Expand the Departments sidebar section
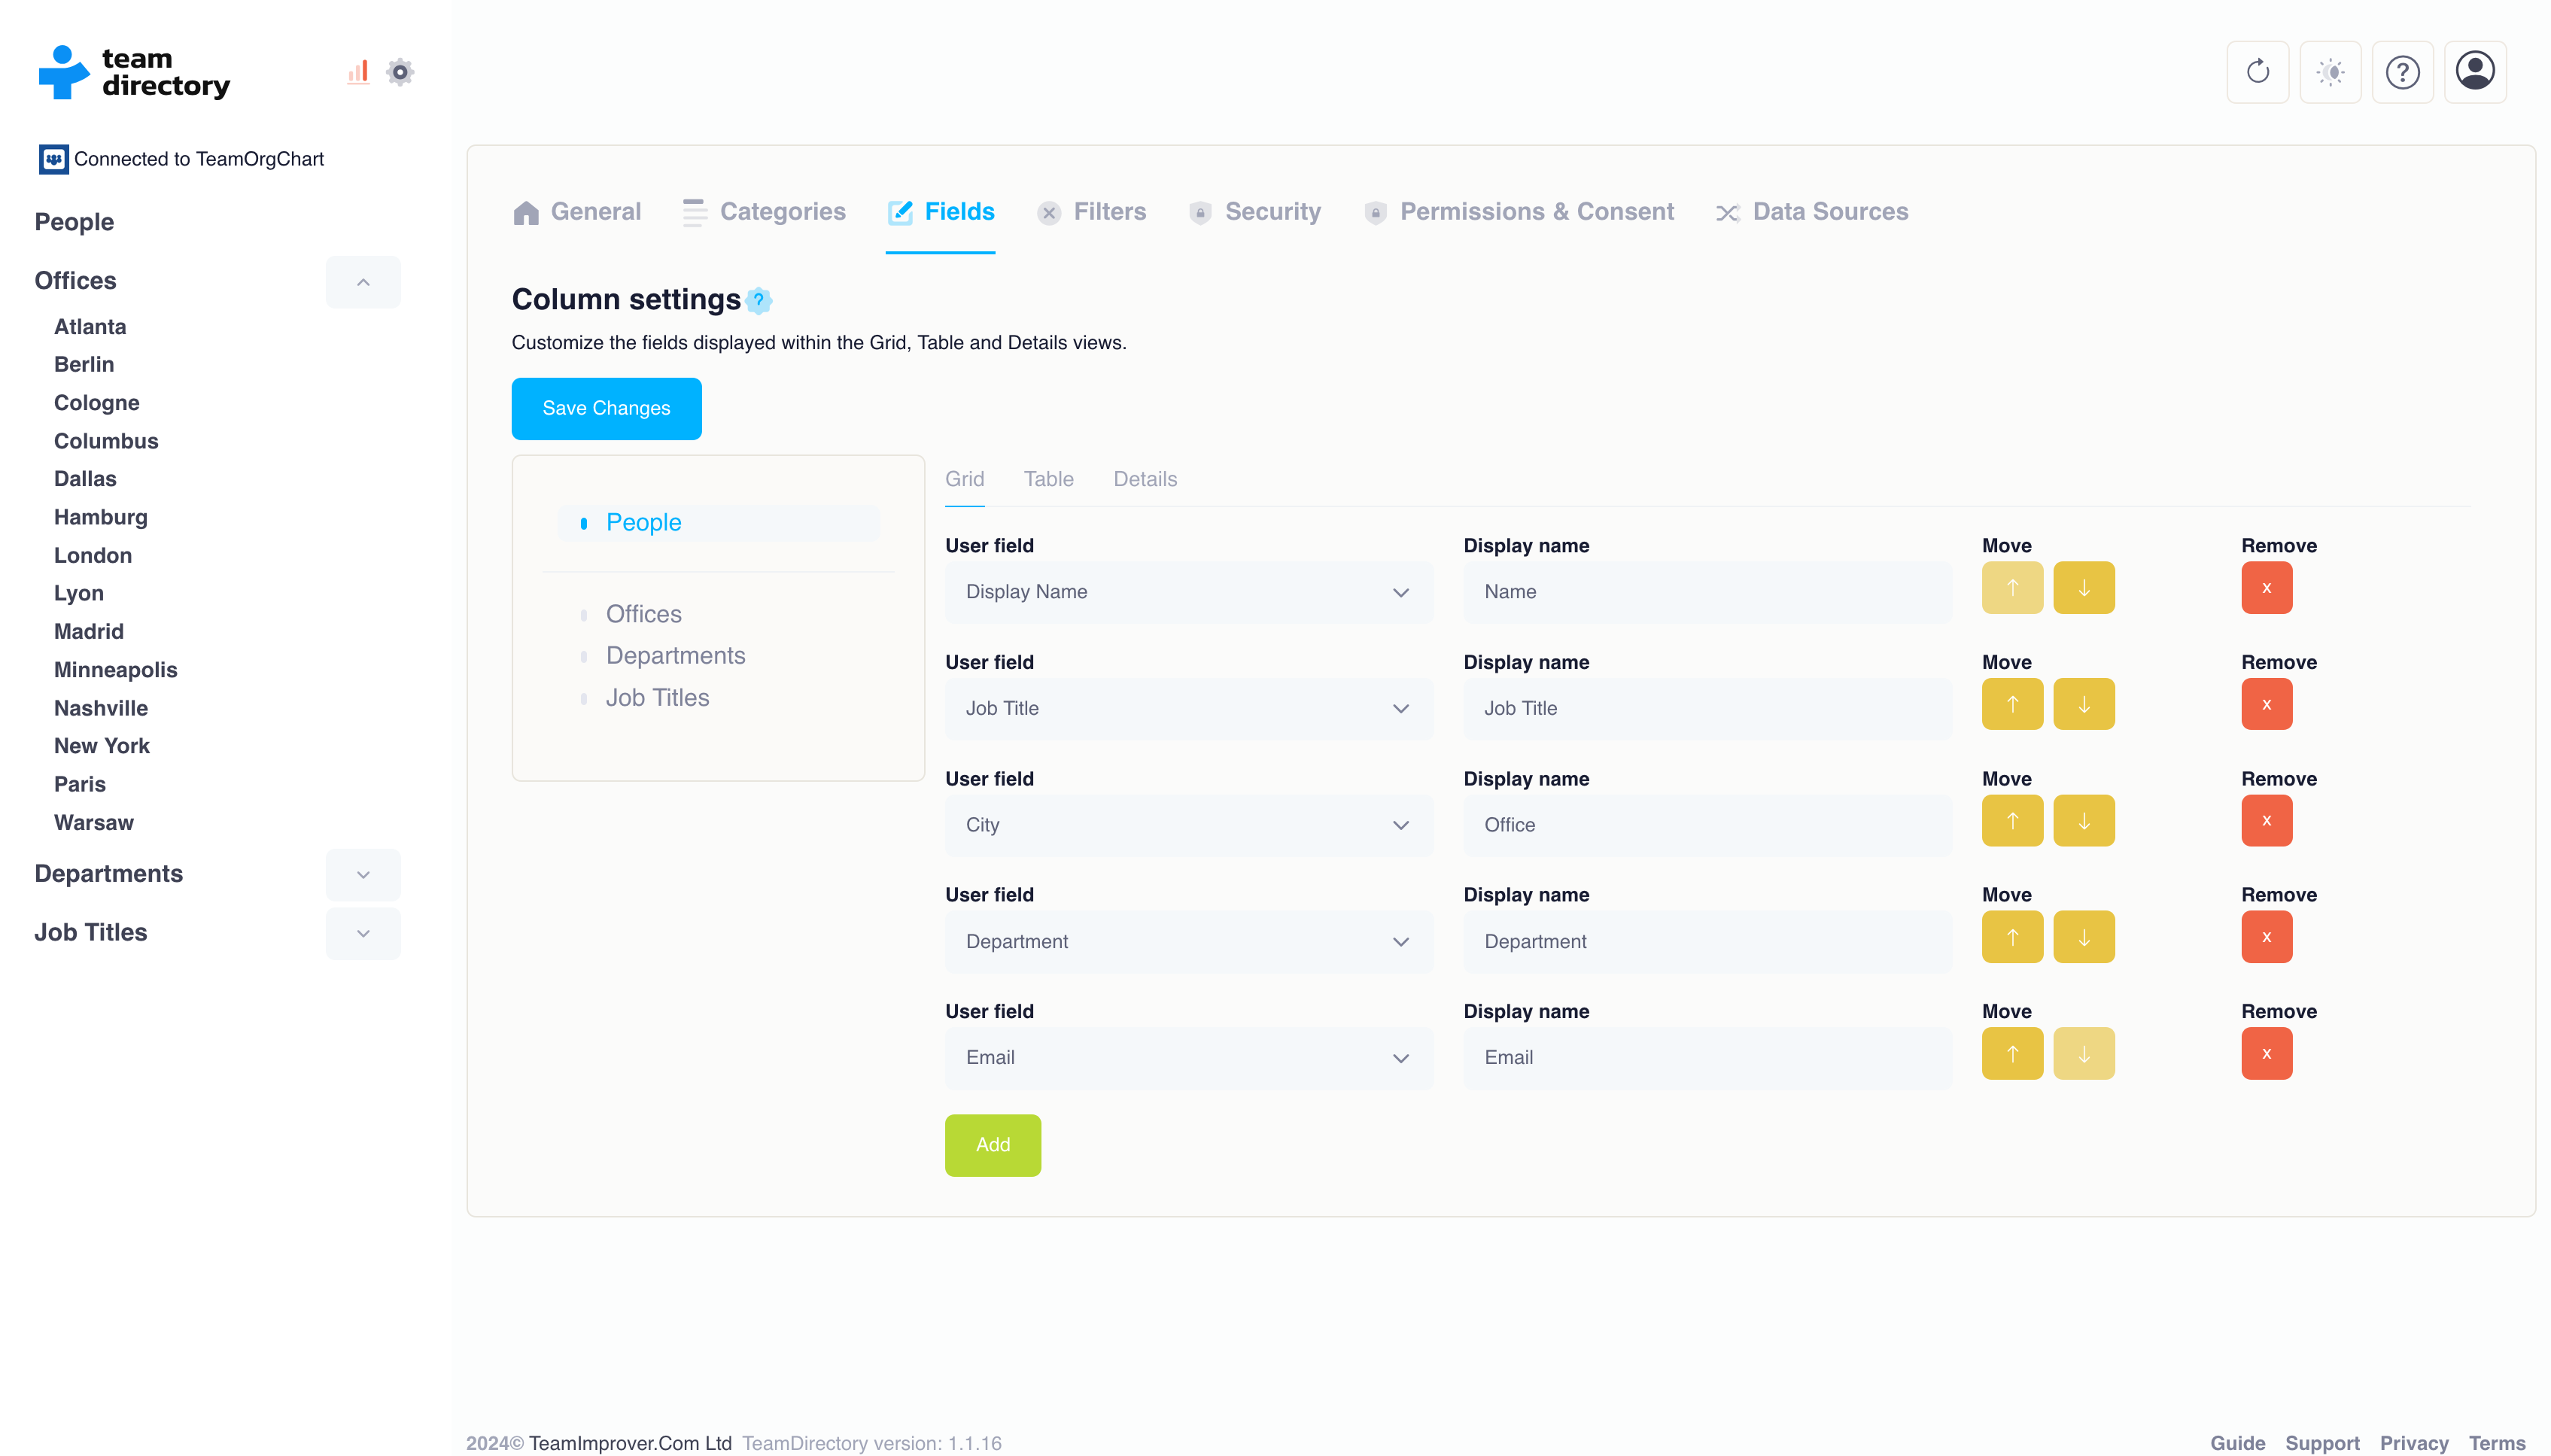 point(363,875)
